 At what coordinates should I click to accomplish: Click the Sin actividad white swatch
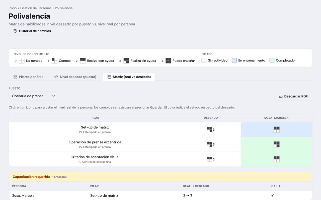204,60
